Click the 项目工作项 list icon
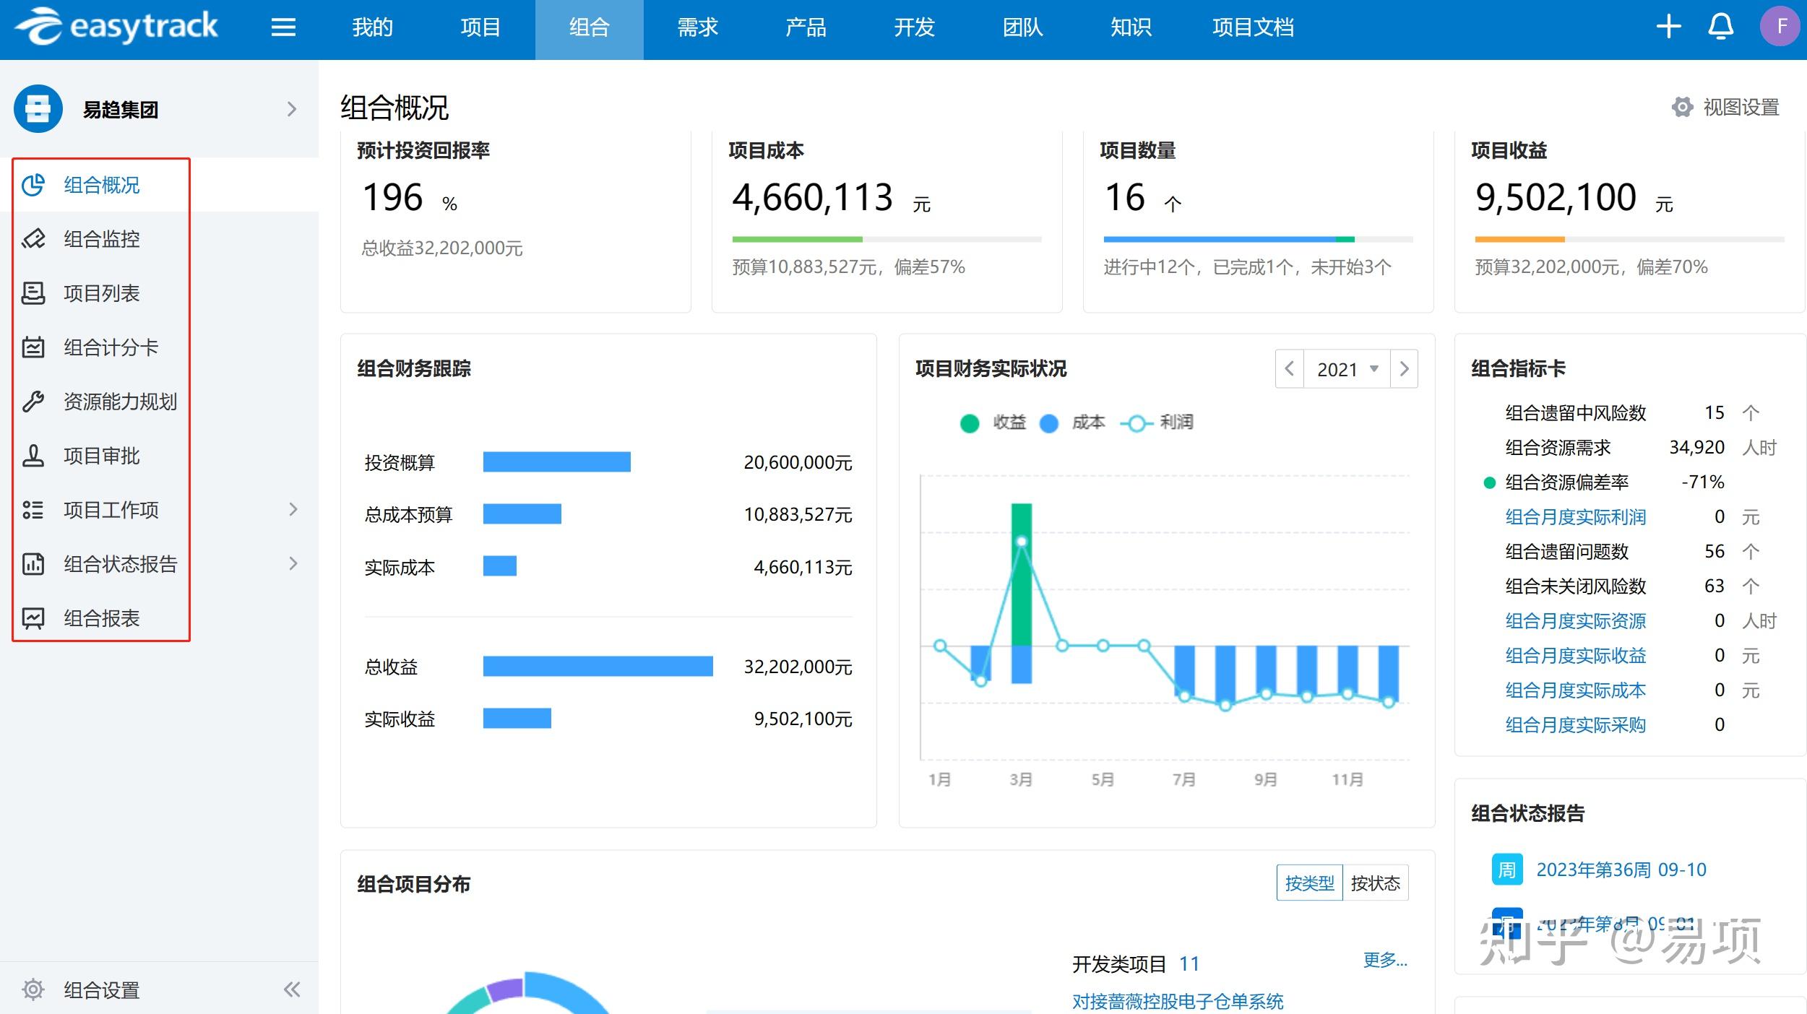The height and width of the screenshot is (1014, 1807). click(33, 510)
